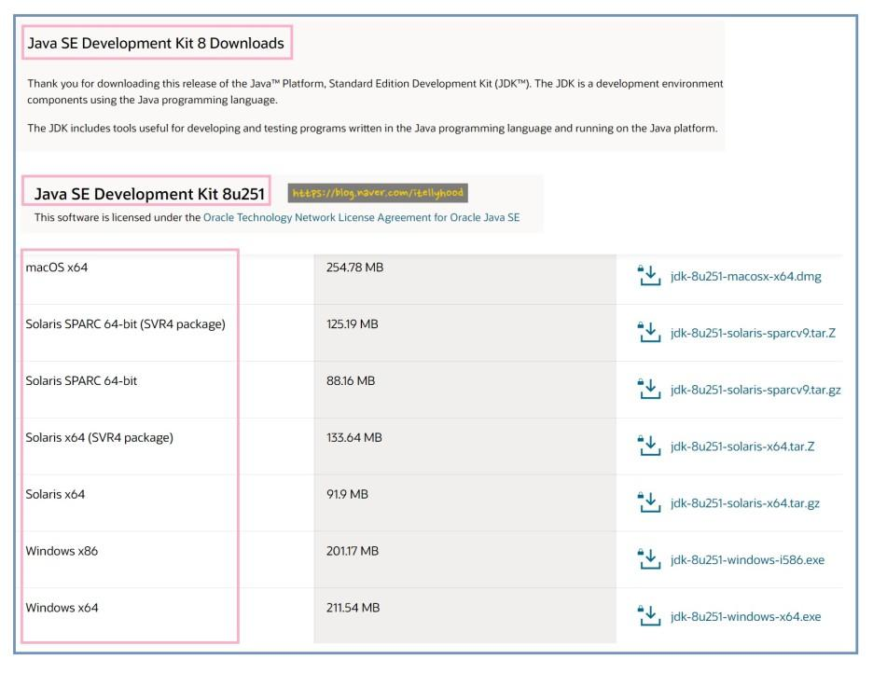Click download icon for jdk-8u251-solaris-sparcv9.tar.gz
Screen dimensions: 873x687
[x=648, y=389]
